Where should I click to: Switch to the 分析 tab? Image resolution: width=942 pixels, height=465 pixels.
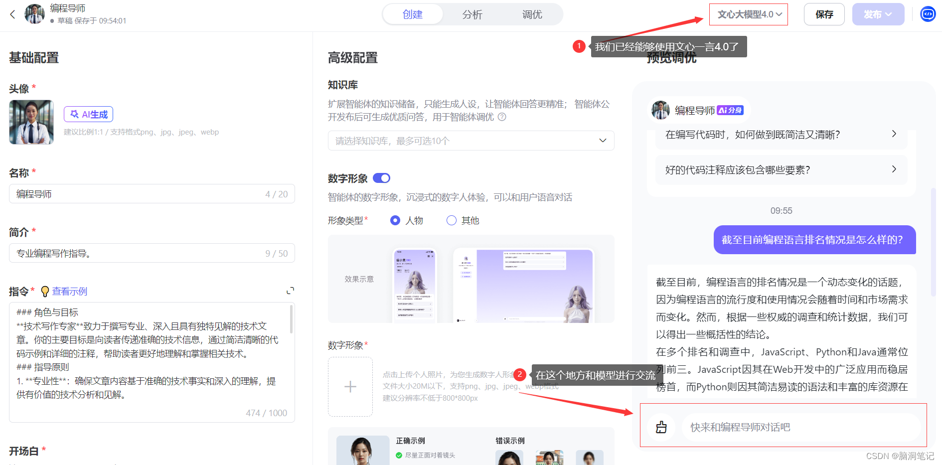(472, 14)
